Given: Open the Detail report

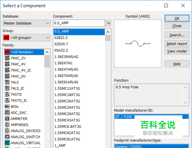Looking at the screenshot, I should (177, 44).
